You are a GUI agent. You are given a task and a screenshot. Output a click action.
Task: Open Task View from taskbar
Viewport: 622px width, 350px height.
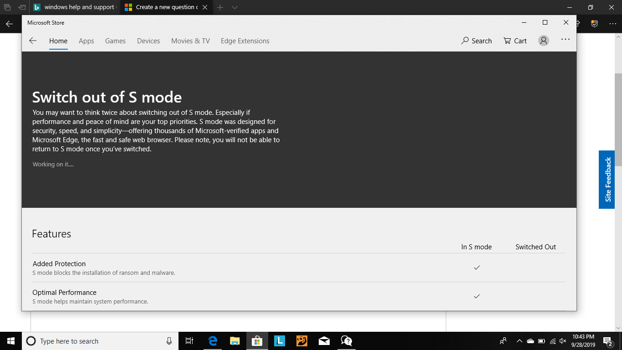tap(189, 341)
